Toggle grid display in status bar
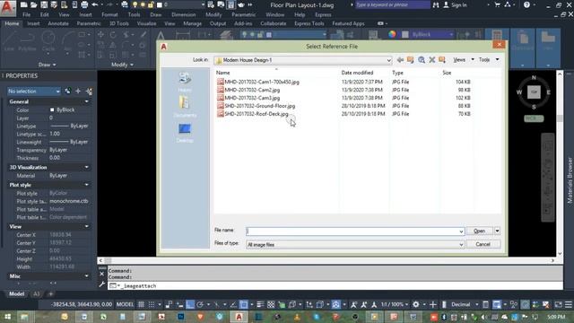 (x=141, y=304)
